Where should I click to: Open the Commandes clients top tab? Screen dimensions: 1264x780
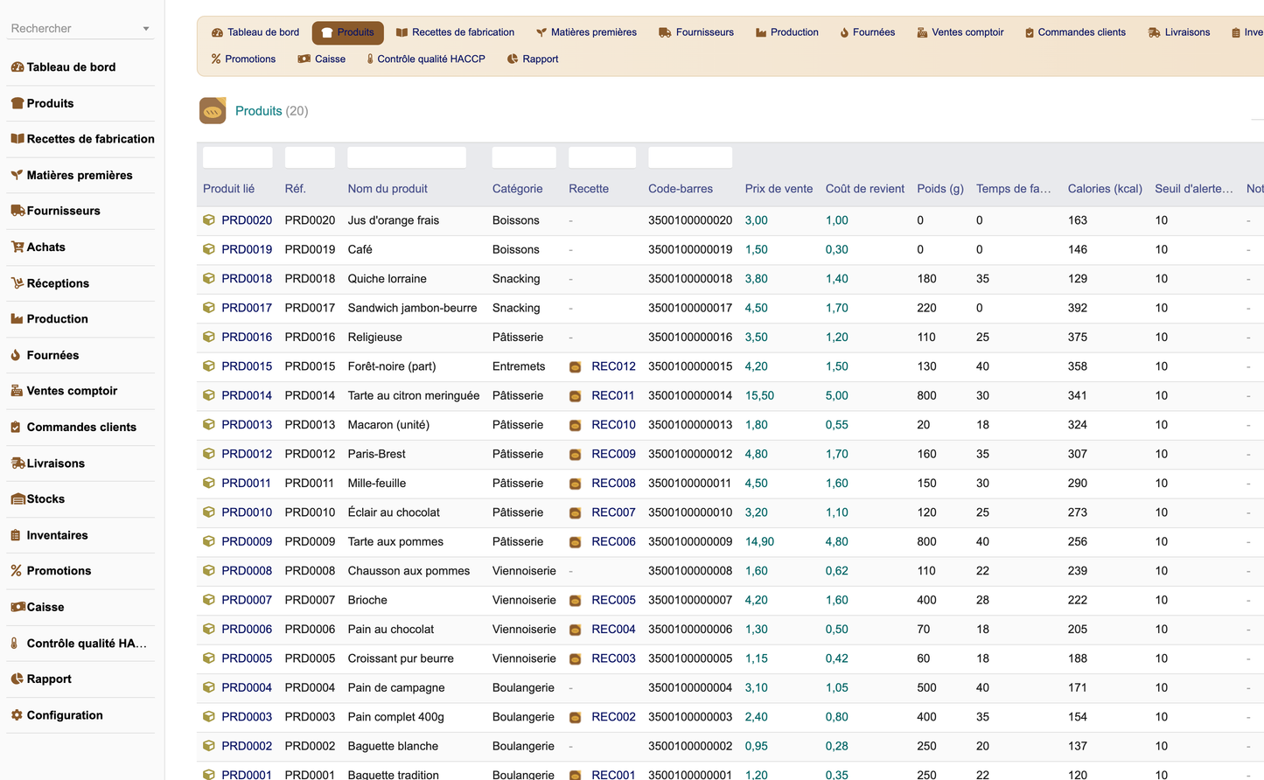point(1075,32)
